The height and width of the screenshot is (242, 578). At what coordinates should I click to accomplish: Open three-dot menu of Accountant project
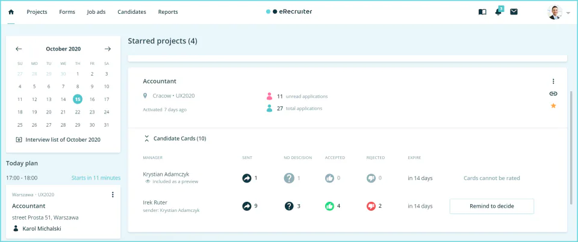coord(553,81)
